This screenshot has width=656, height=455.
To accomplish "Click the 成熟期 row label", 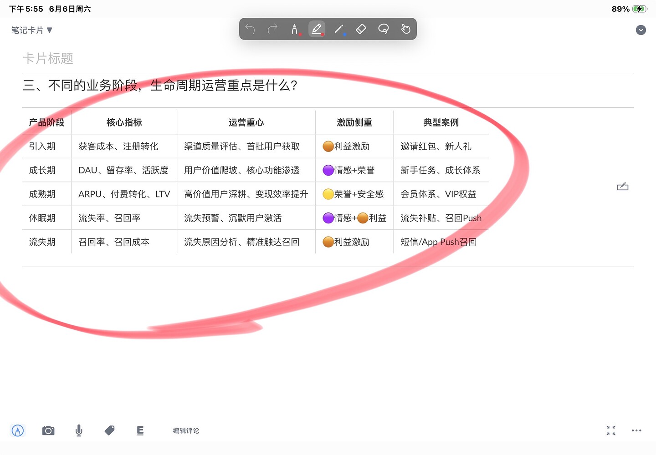I will click(42, 194).
